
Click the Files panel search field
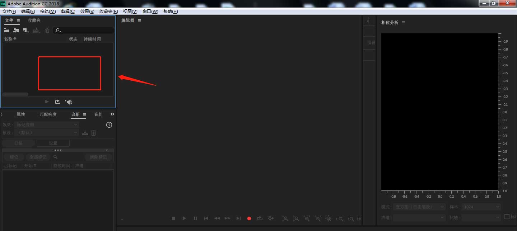coord(84,30)
